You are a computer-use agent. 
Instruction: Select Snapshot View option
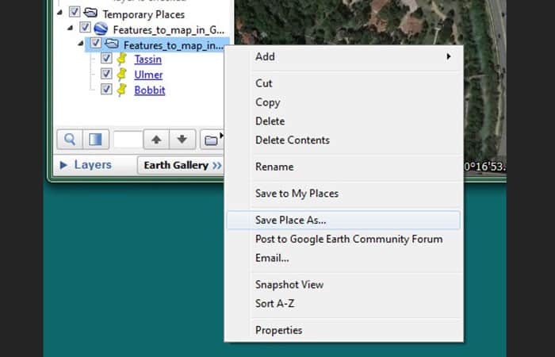click(343, 284)
